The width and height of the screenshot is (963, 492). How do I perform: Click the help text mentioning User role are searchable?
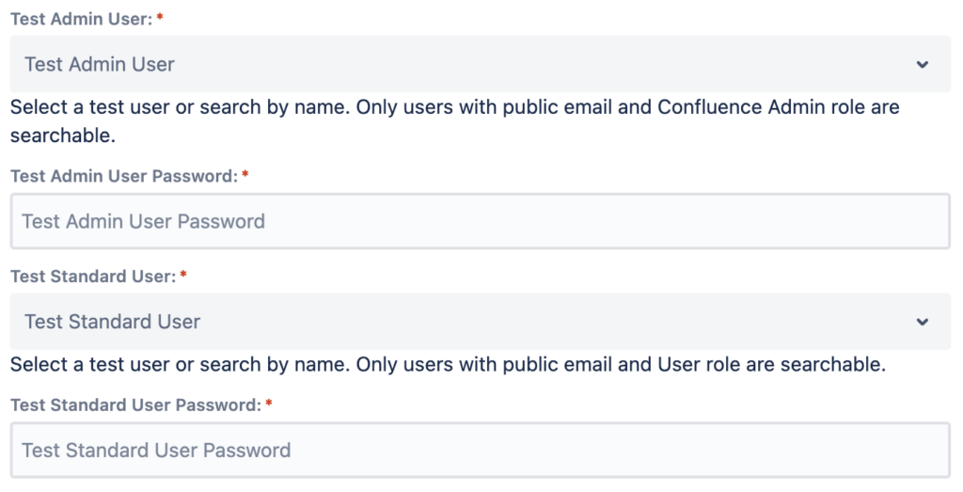(x=449, y=364)
